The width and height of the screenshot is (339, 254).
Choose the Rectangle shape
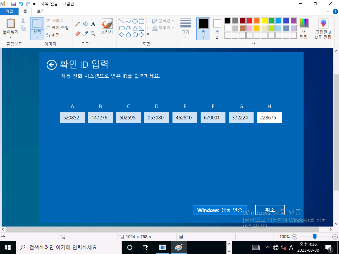[x=142, y=21]
